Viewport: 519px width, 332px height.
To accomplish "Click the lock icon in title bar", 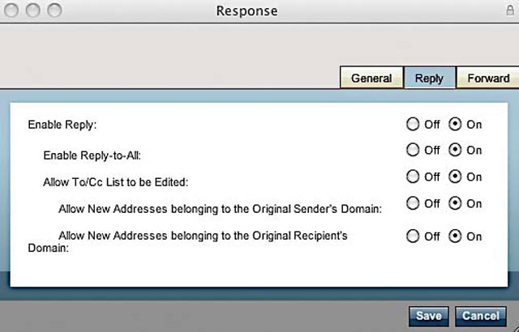I will pos(510,11).
